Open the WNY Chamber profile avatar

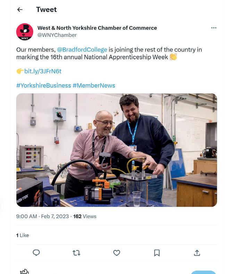tap(25, 32)
